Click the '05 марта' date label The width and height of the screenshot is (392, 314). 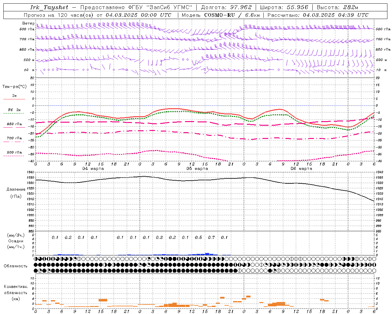tap(197, 169)
